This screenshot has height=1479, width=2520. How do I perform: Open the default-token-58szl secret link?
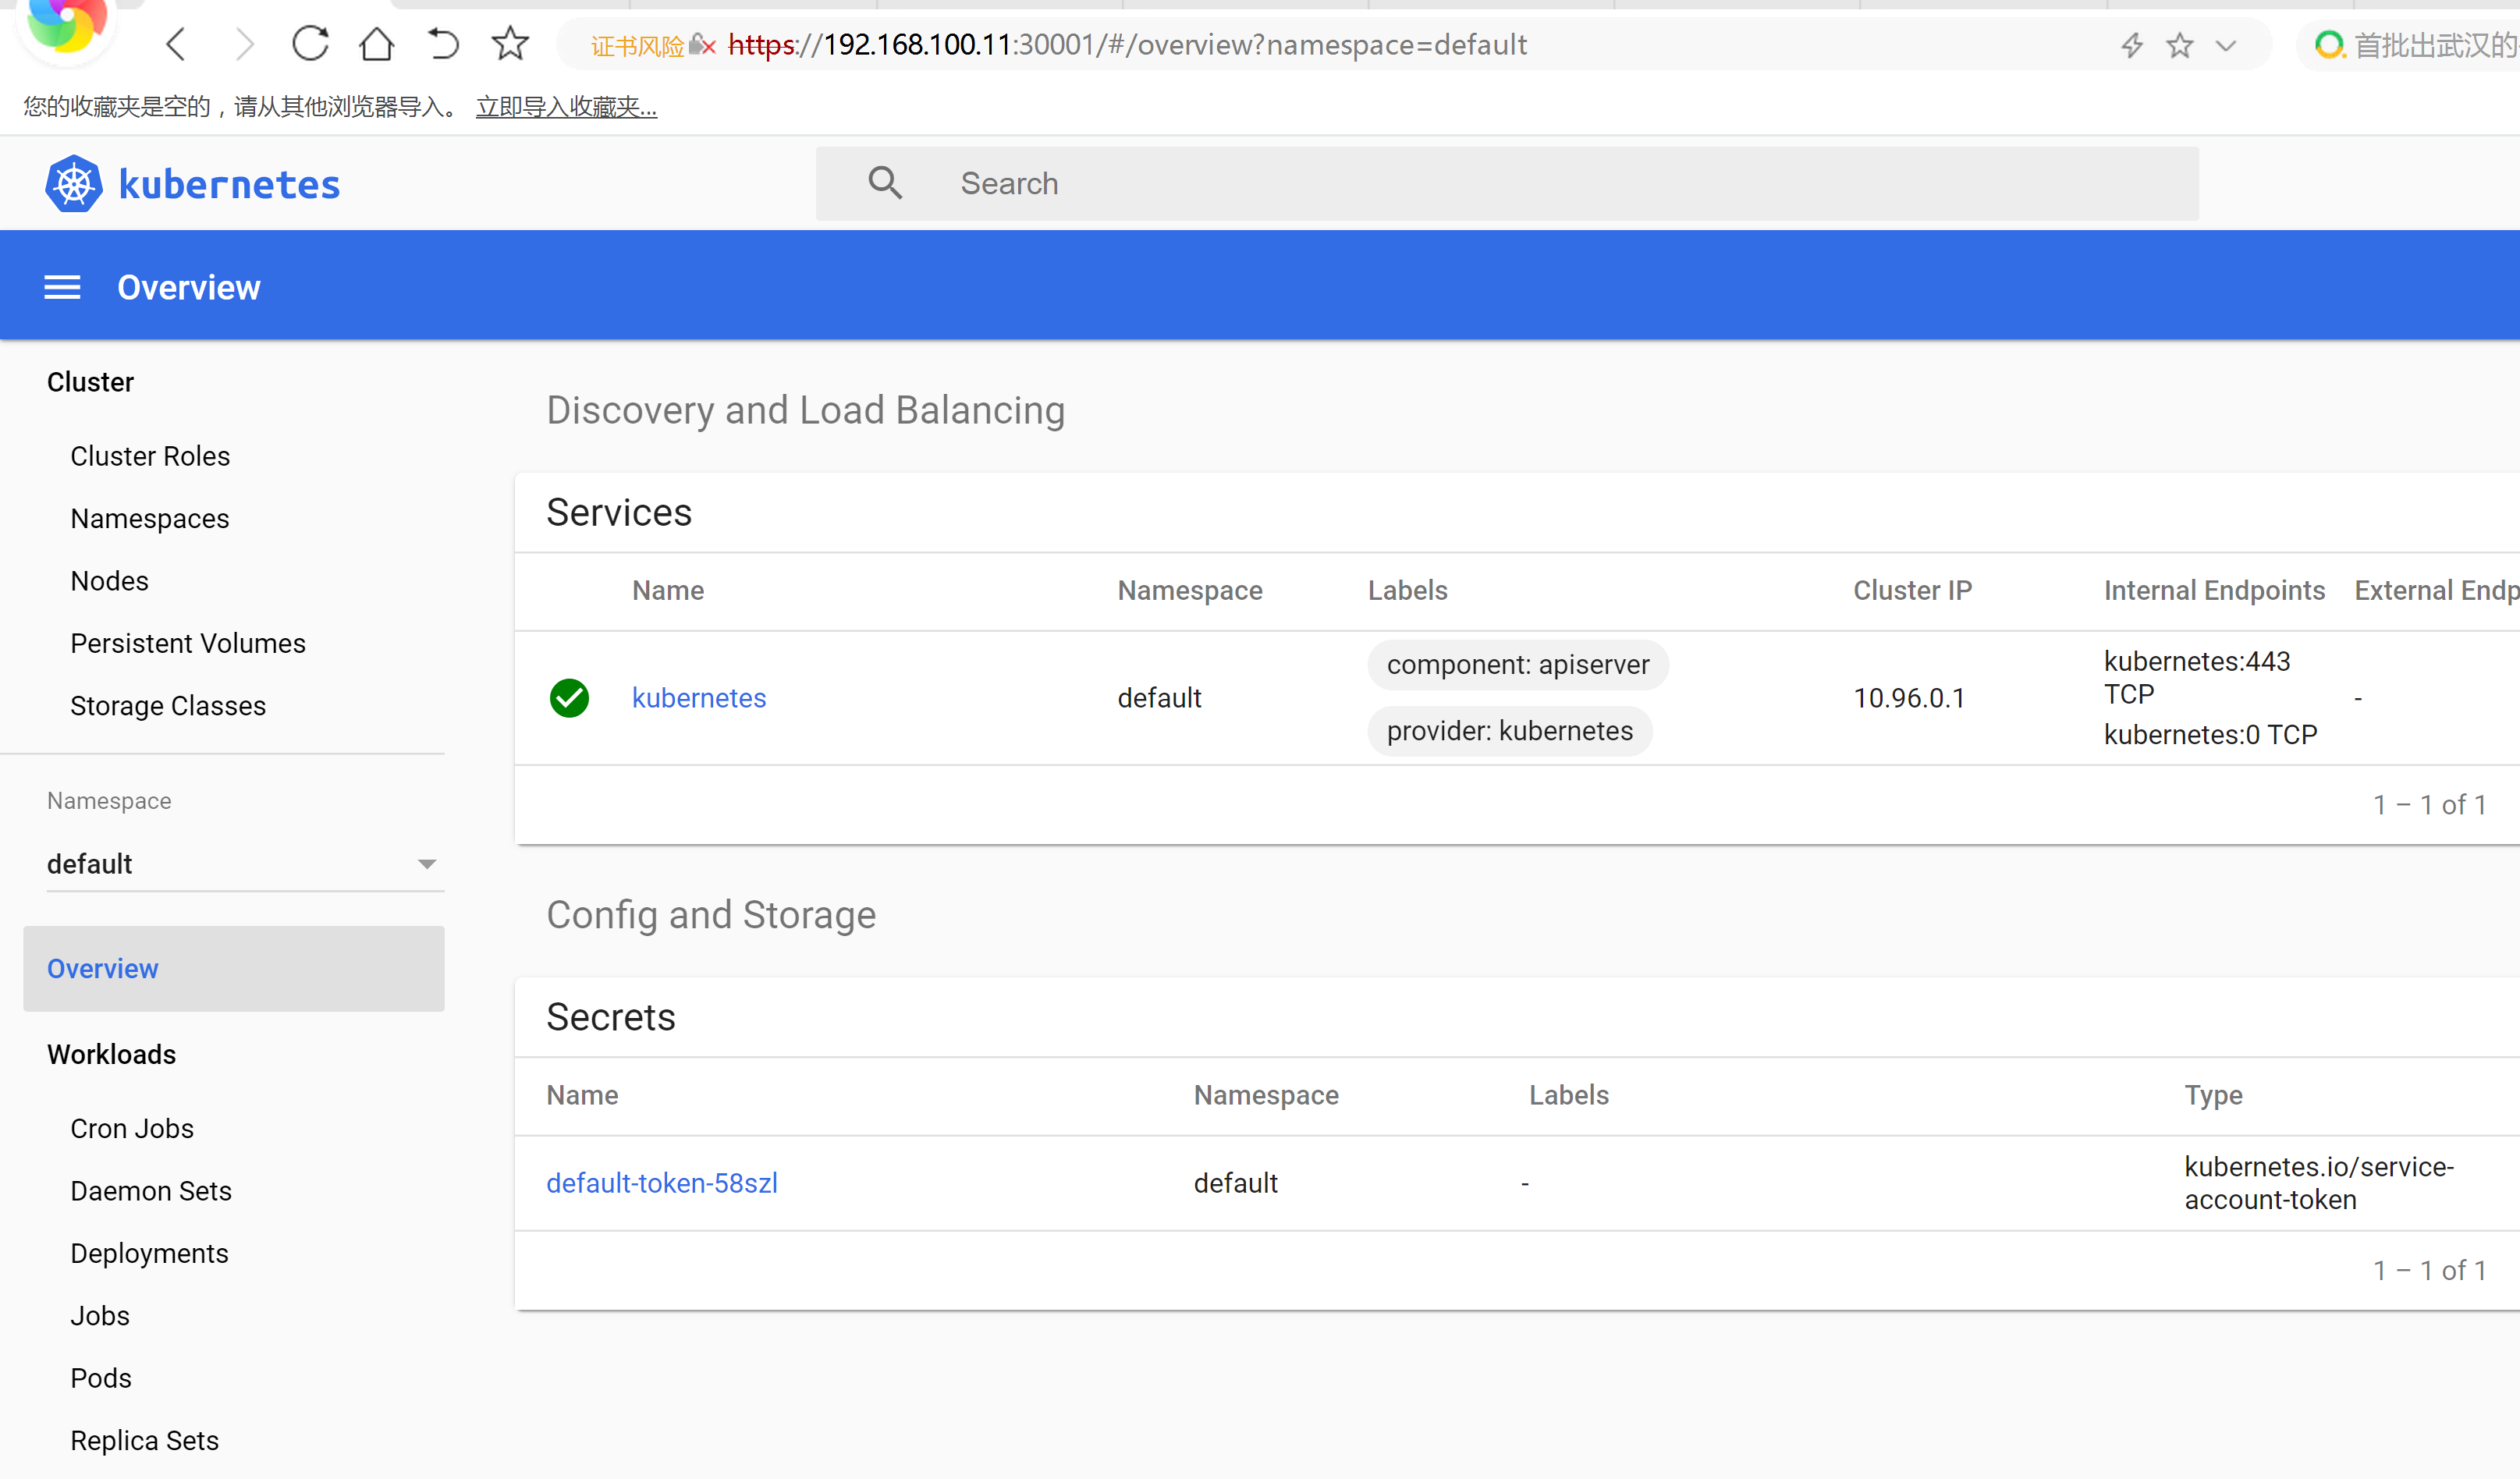pyautogui.click(x=662, y=1183)
